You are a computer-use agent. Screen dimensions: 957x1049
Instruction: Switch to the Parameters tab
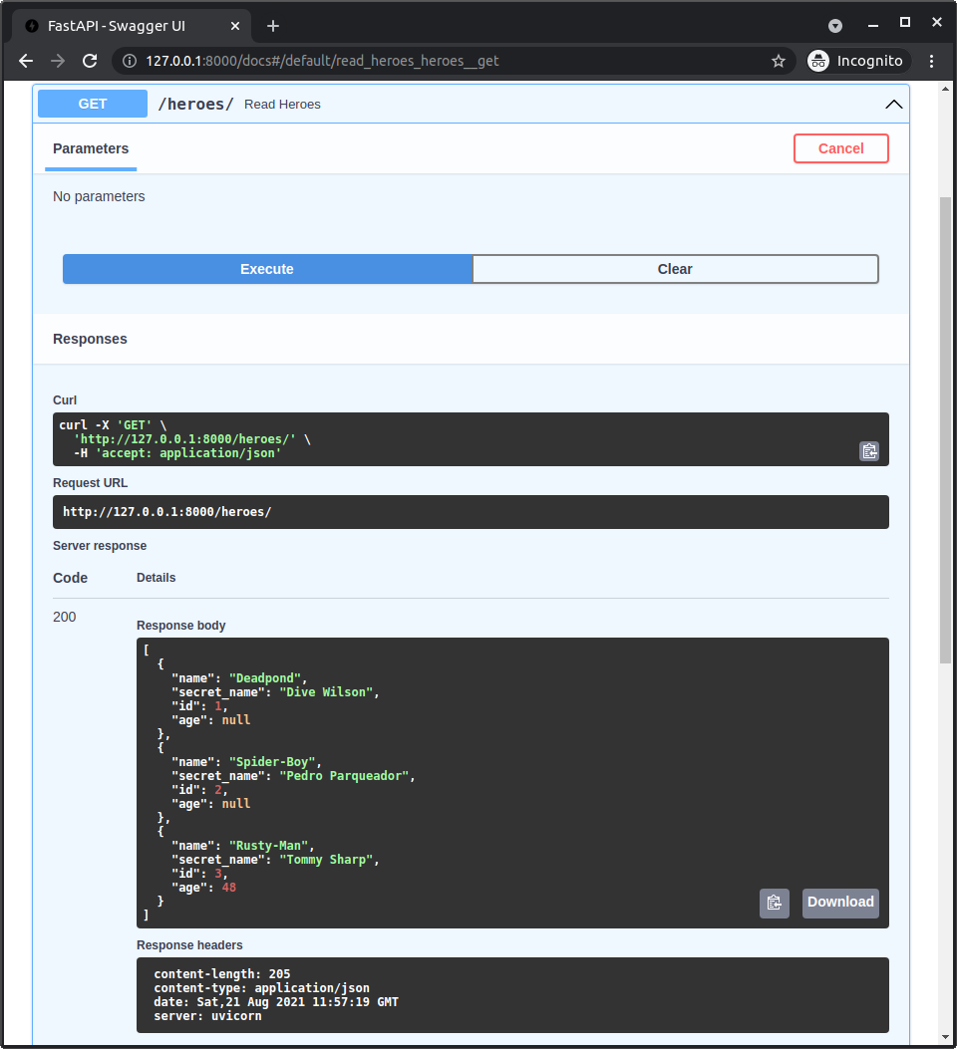pyautogui.click(x=91, y=148)
